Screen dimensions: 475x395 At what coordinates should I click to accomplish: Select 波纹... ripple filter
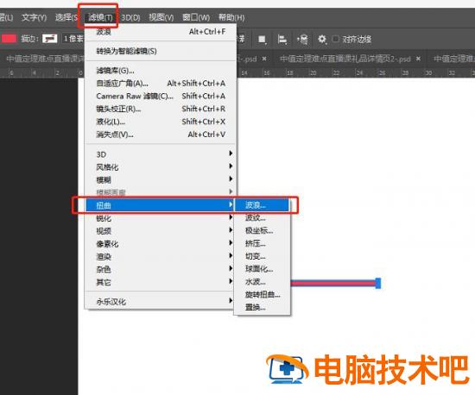pos(263,217)
